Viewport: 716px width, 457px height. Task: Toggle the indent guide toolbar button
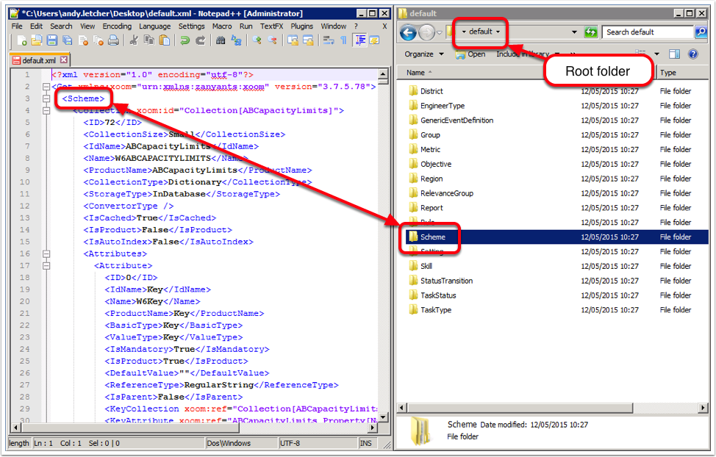pos(360,41)
